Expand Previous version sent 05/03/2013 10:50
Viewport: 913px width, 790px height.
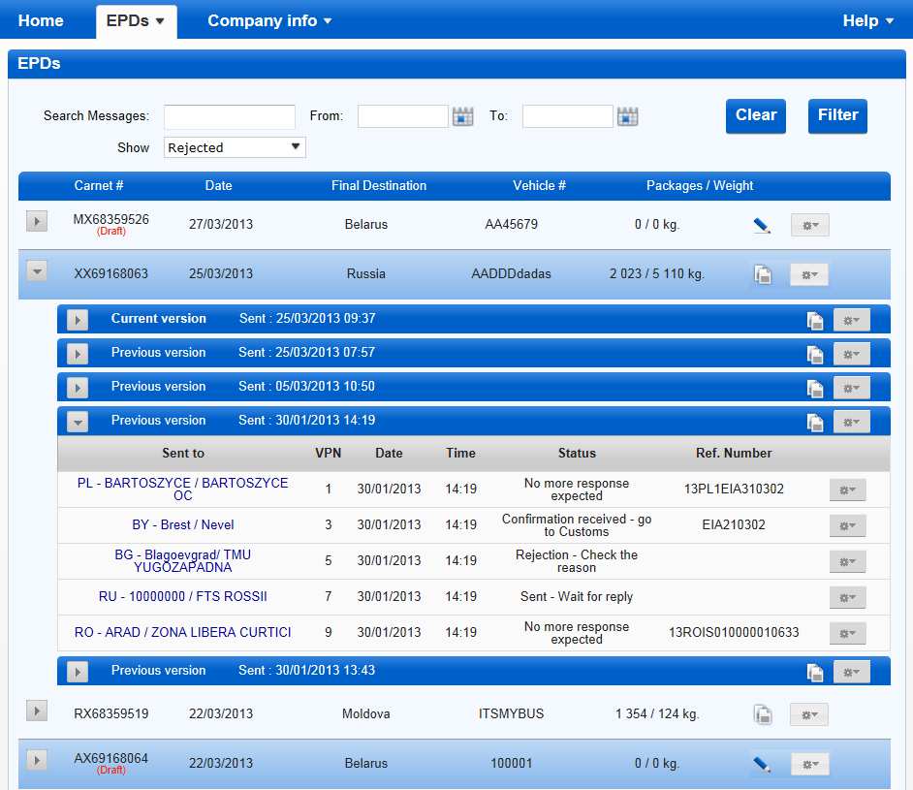click(78, 388)
